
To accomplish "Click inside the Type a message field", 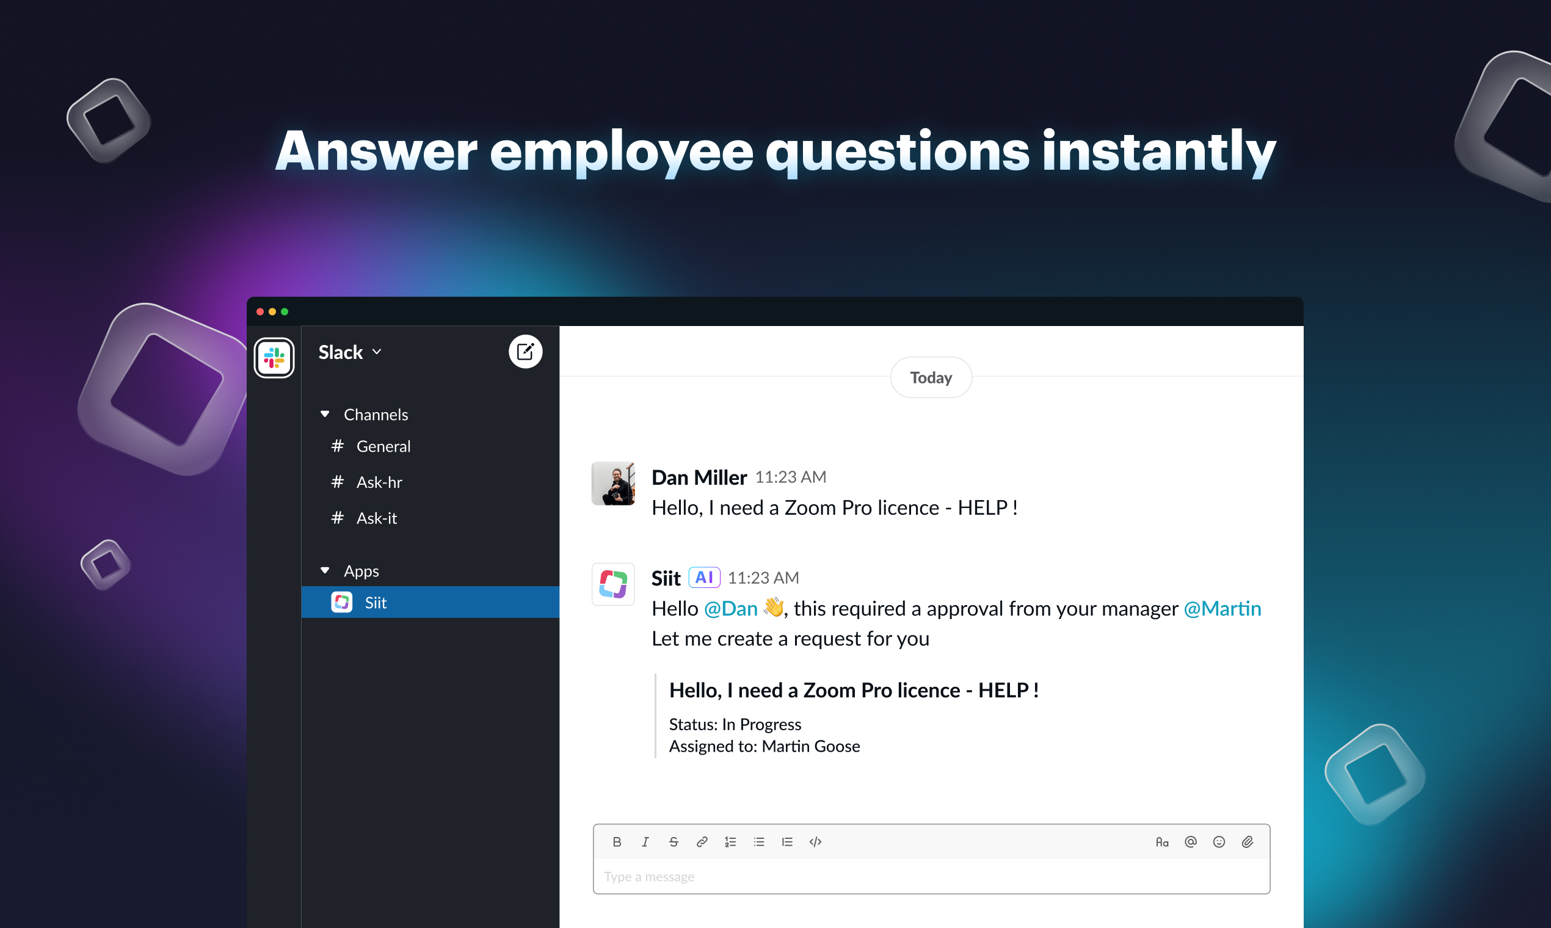I will [x=876, y=876].
